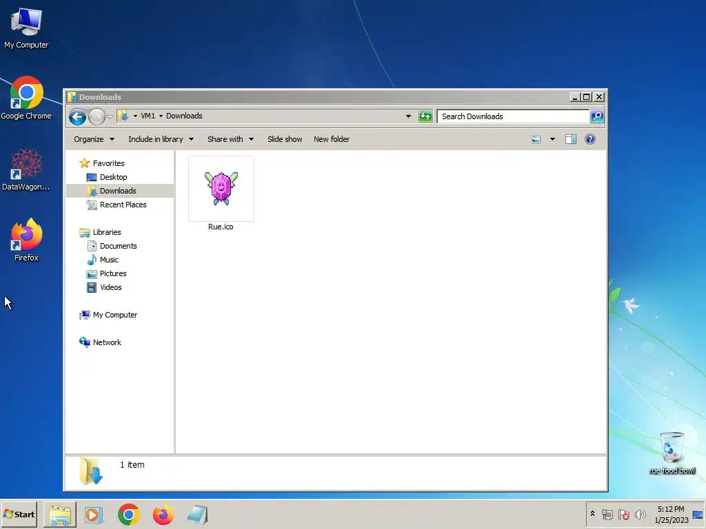Open Music library
The height and width of the screenshot is (529, 706).
(109, 260)
